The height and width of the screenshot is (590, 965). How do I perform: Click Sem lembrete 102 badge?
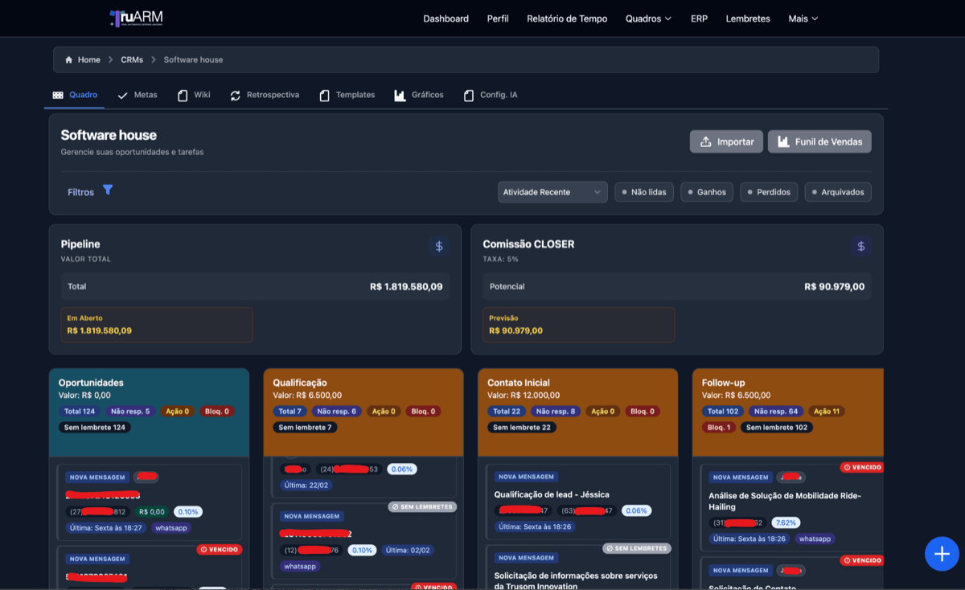777,428
